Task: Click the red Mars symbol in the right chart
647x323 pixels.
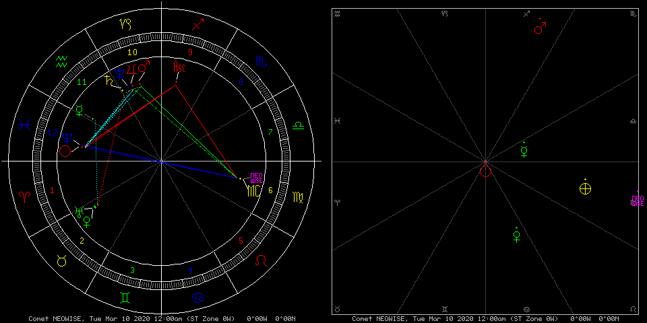Action: (x=540, y=28)
